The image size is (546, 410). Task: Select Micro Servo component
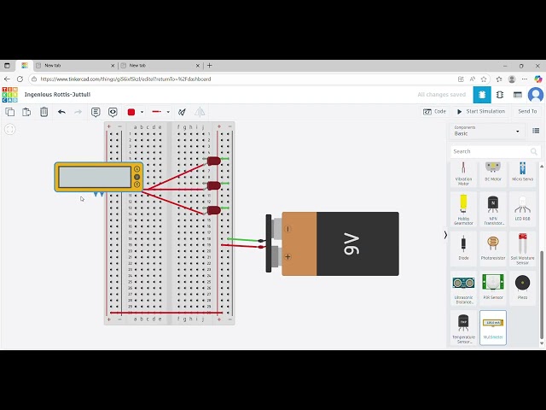[522, 174]
